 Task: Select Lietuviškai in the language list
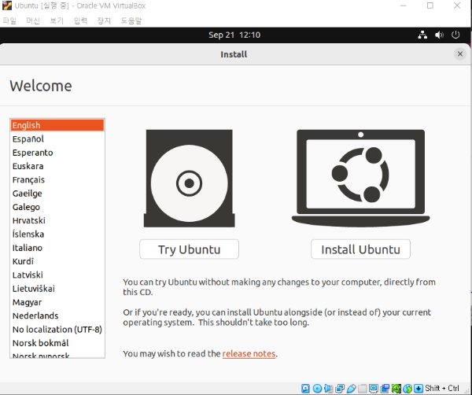click(x=57, y=289)
